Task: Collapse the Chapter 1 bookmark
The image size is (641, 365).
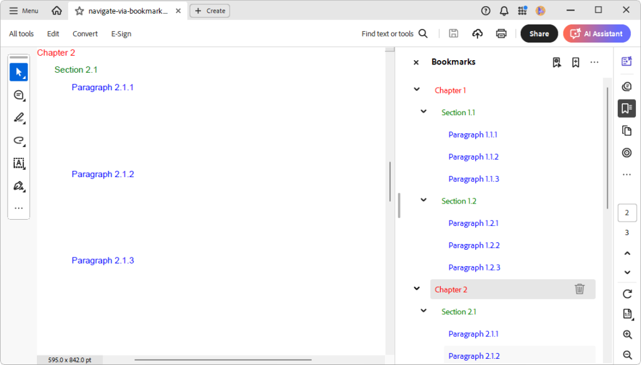Action: [416, 90]
